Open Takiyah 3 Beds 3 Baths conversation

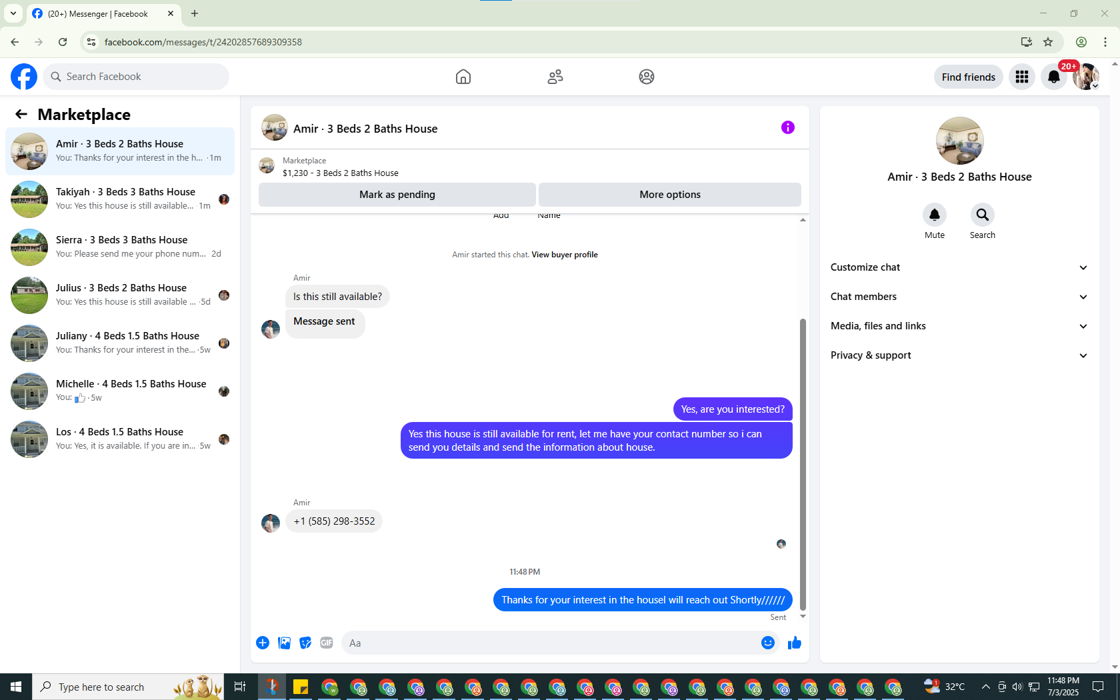(x=120, y=199)
